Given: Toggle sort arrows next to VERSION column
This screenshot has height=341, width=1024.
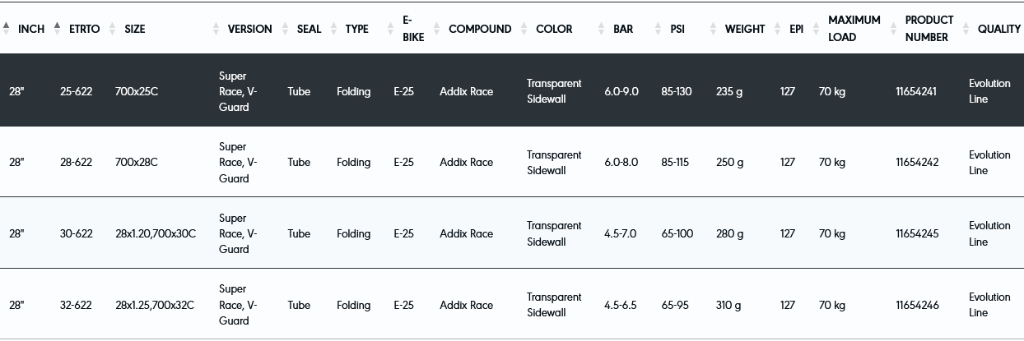Looking at the screenshot, I should 216,29.
